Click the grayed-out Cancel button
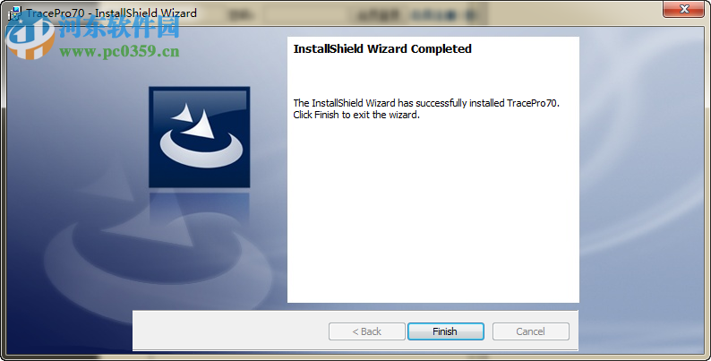 pyautogui.click(x=530, y=331)
